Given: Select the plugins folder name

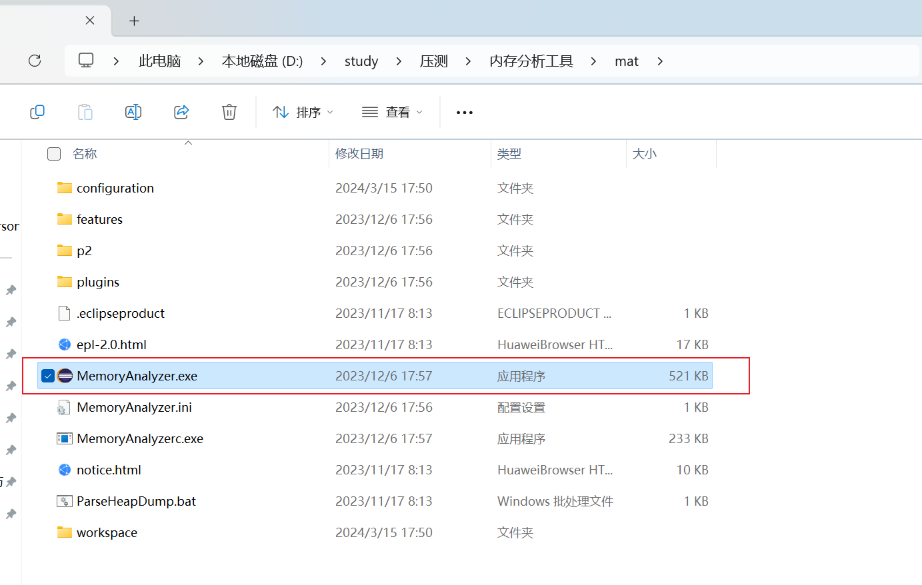Looking at the screenshot, I should [x=98, y=283].
